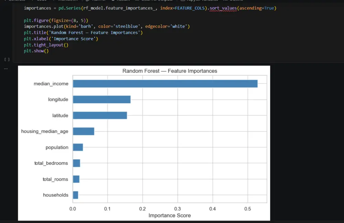Click the 'steelblue' color string
The image size is (344, 223).
coord(127,26)
